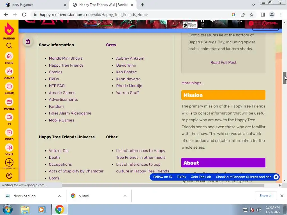Image resolution: width=287 pixels, height=215 pixels.
Task: Open the Mobile Games link
Action: tap(61, 120)
